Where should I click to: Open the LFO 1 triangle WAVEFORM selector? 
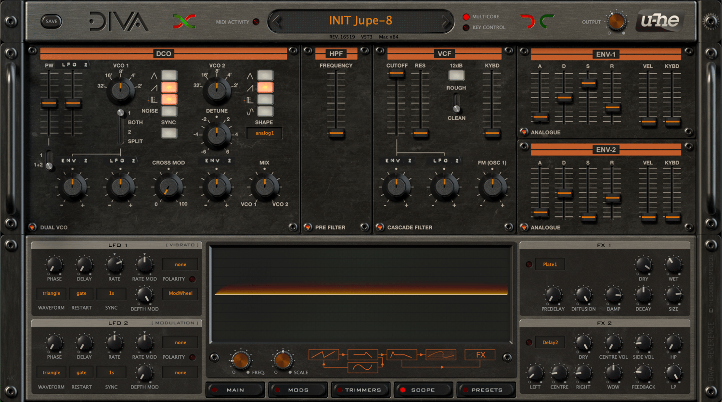click(52, 293)
